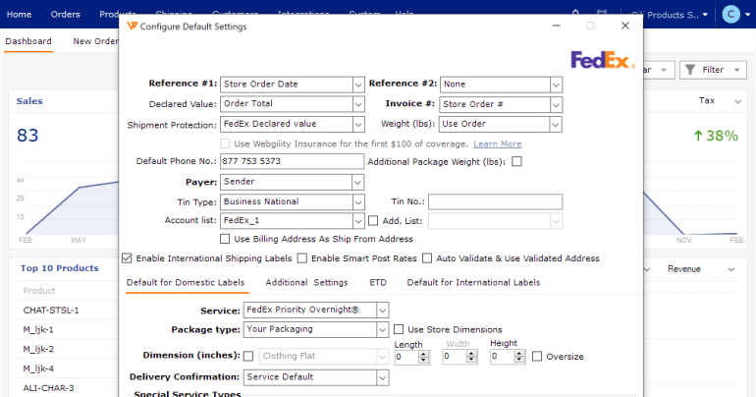Increase the Length value

coord(424,354)
